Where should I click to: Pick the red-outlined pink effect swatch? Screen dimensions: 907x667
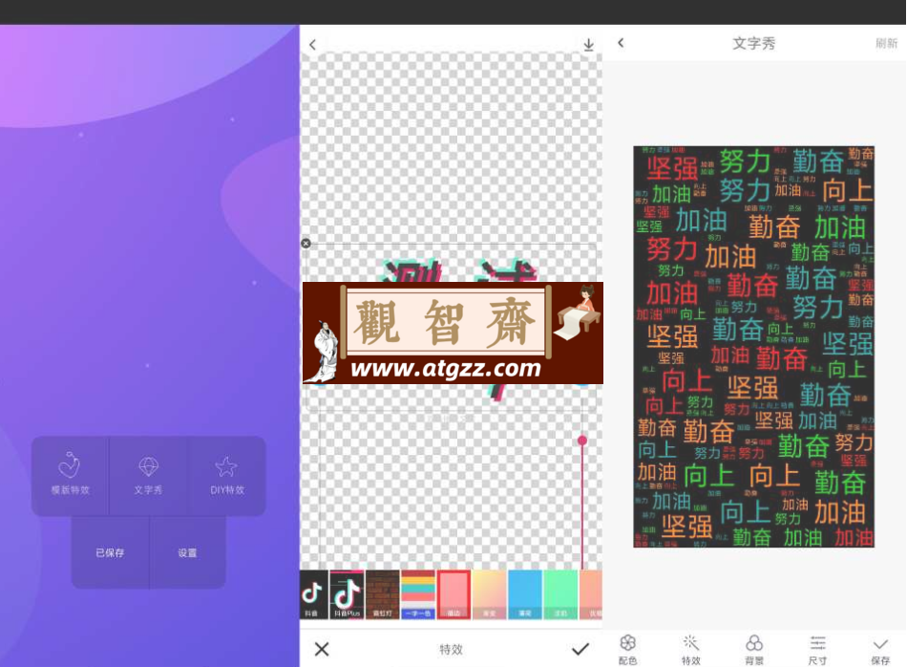(453, 594)
